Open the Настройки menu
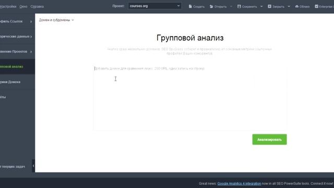This screenshot has height=188, width=334. coord(8,6)
